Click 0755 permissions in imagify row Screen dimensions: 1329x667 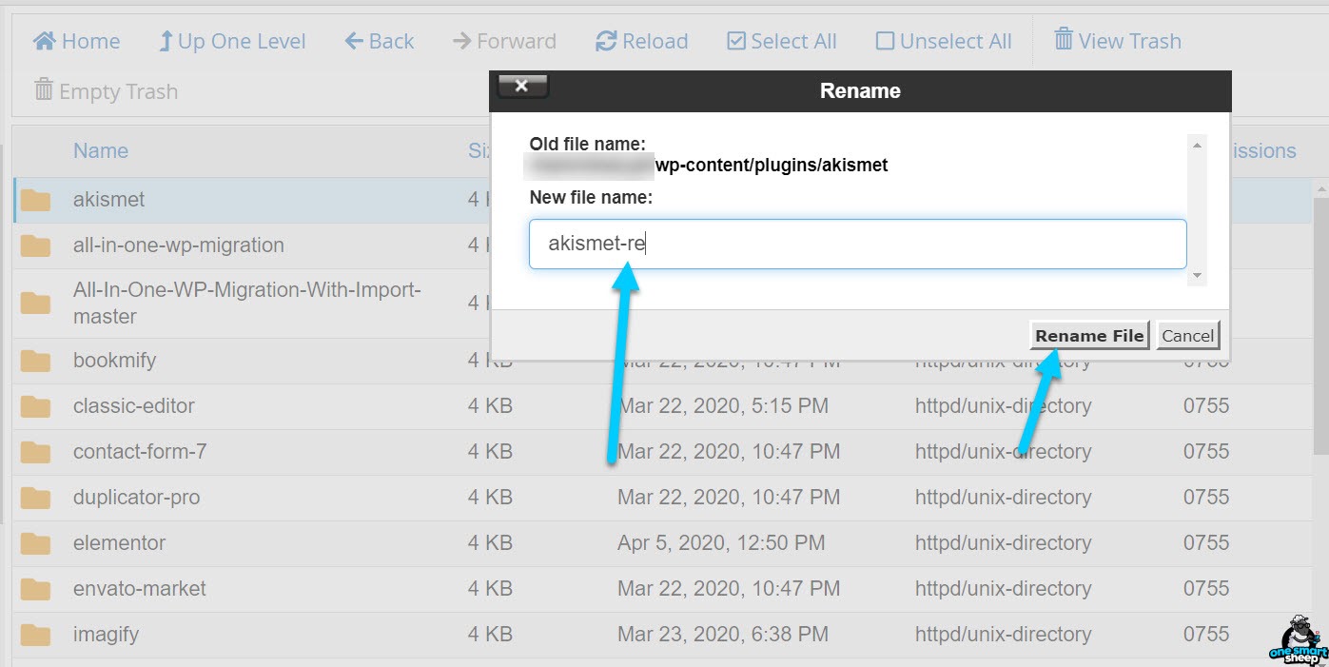tap(1206, 635)
